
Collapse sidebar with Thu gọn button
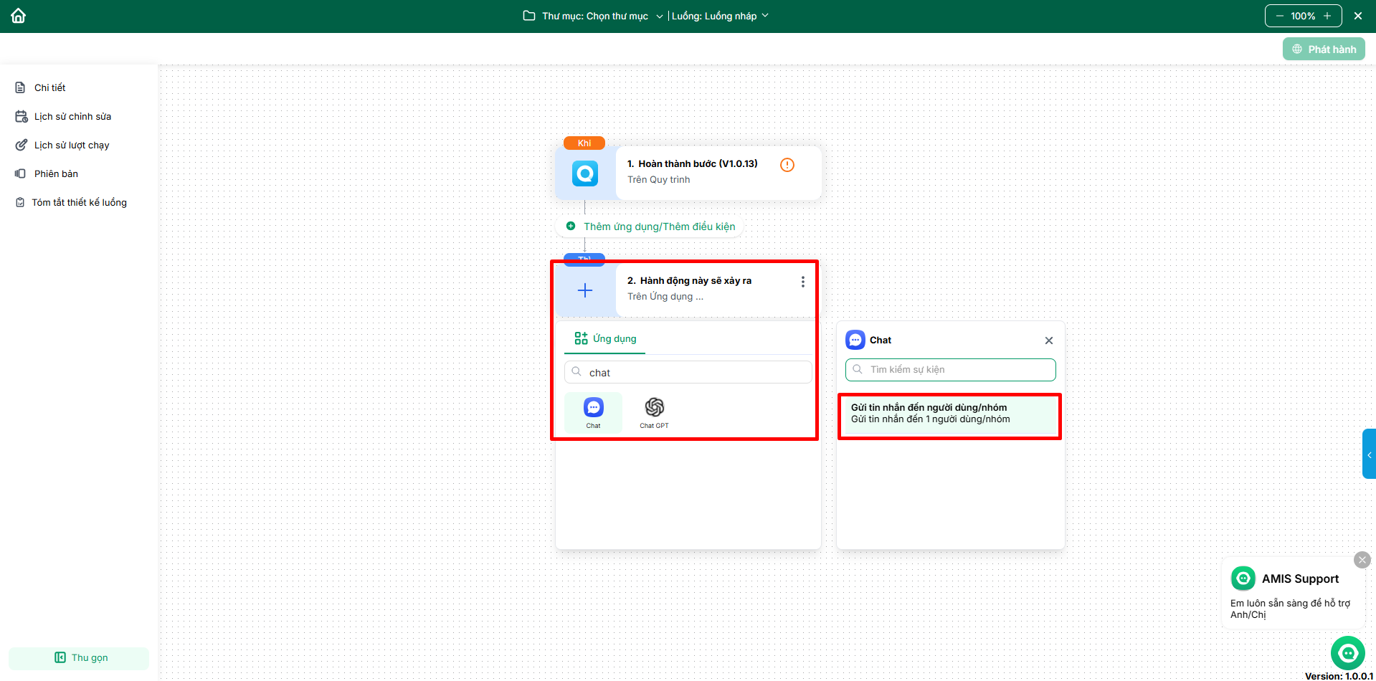79,657
